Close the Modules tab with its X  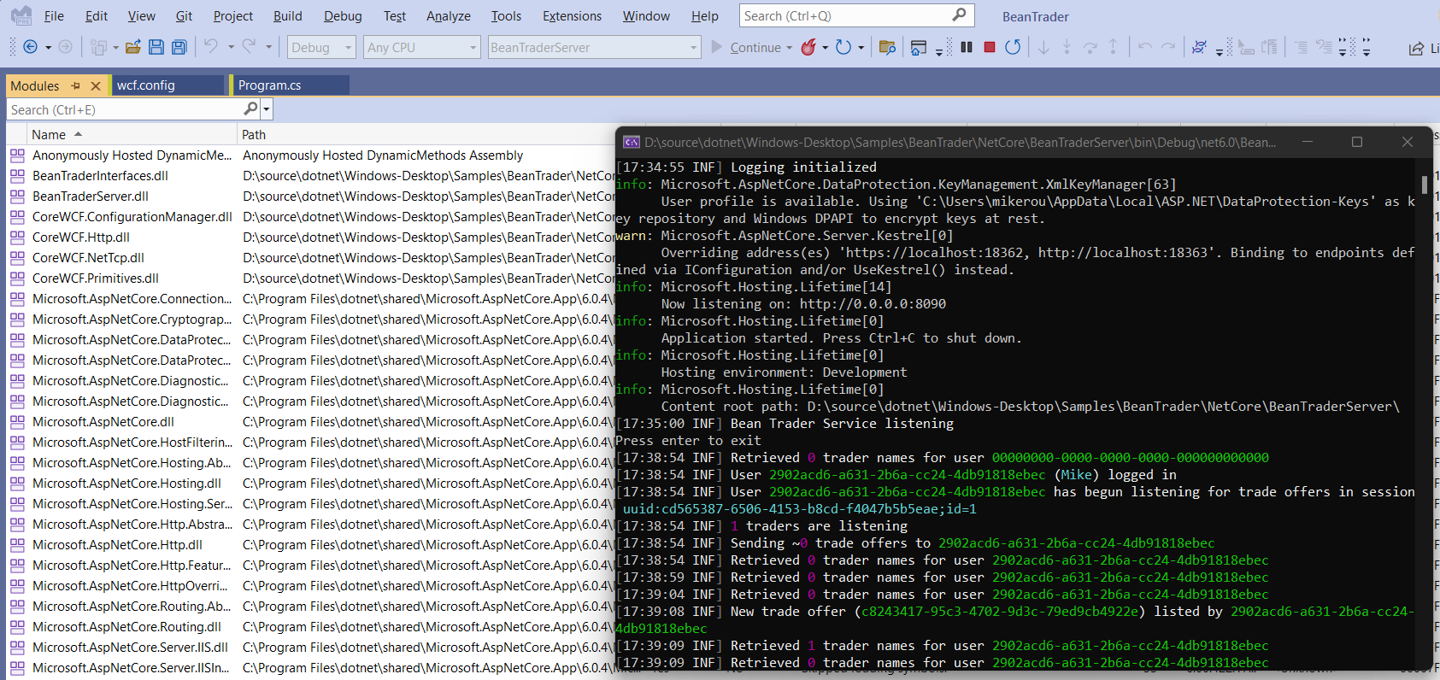pos(96,85)
